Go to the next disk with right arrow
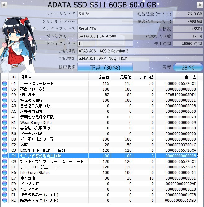204x207 pixels. tap(200, 5)
